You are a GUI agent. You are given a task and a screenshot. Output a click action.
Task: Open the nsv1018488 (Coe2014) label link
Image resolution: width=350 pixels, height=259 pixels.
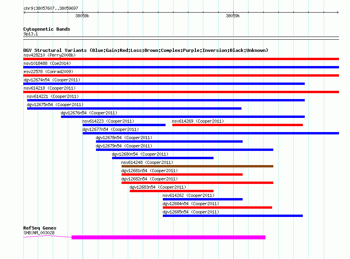click(x=47, y=63)
